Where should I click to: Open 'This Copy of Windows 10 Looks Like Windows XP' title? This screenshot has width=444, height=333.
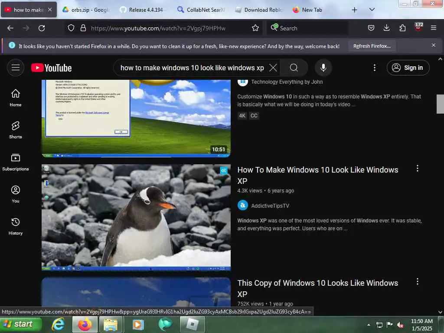[317, 288]
